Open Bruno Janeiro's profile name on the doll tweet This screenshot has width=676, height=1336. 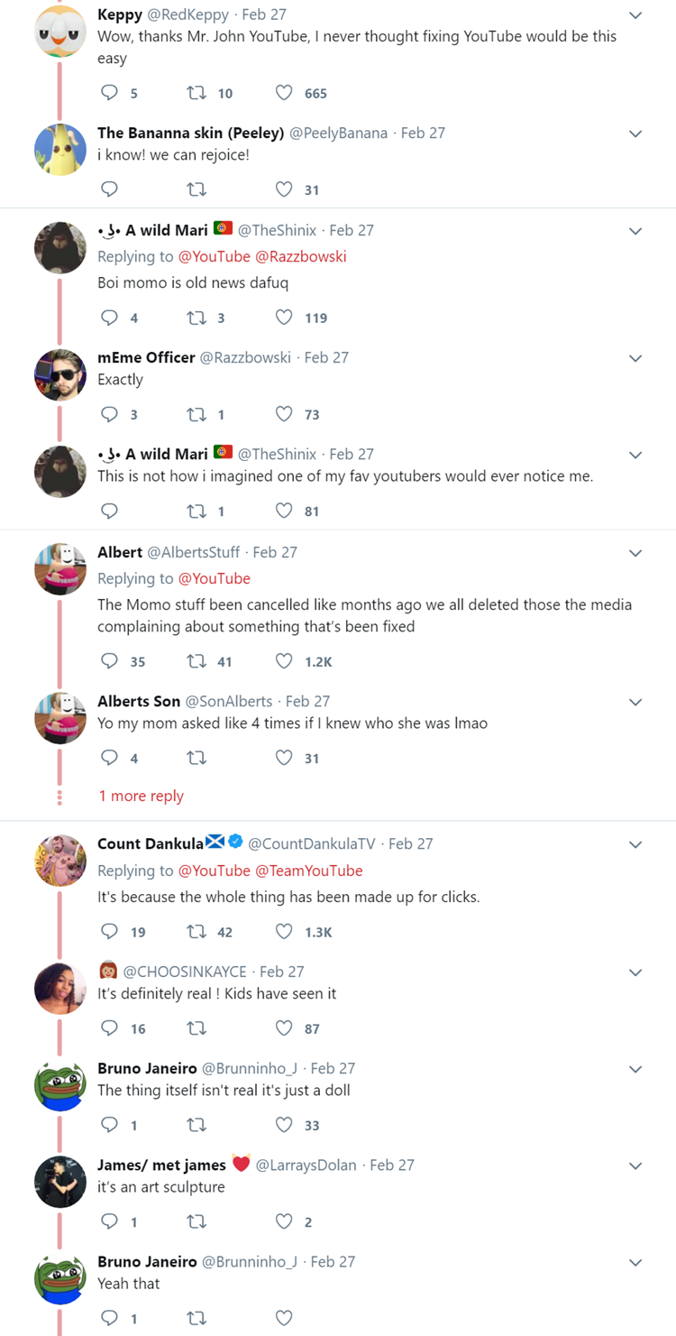148,1068
